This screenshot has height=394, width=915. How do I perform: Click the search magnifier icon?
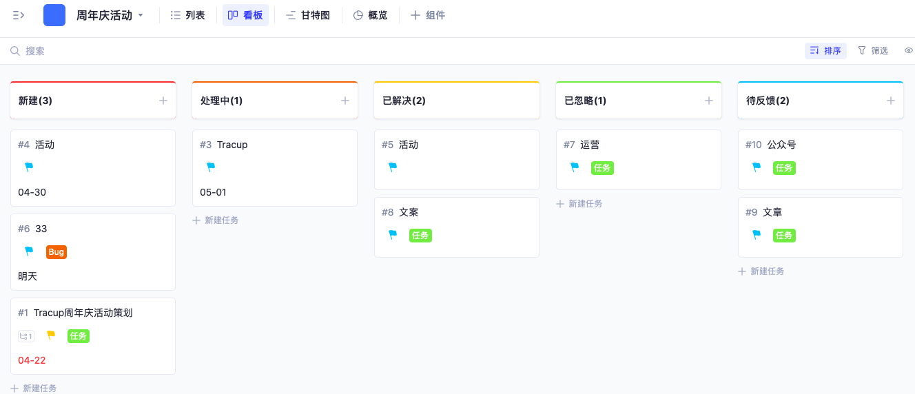15,51
